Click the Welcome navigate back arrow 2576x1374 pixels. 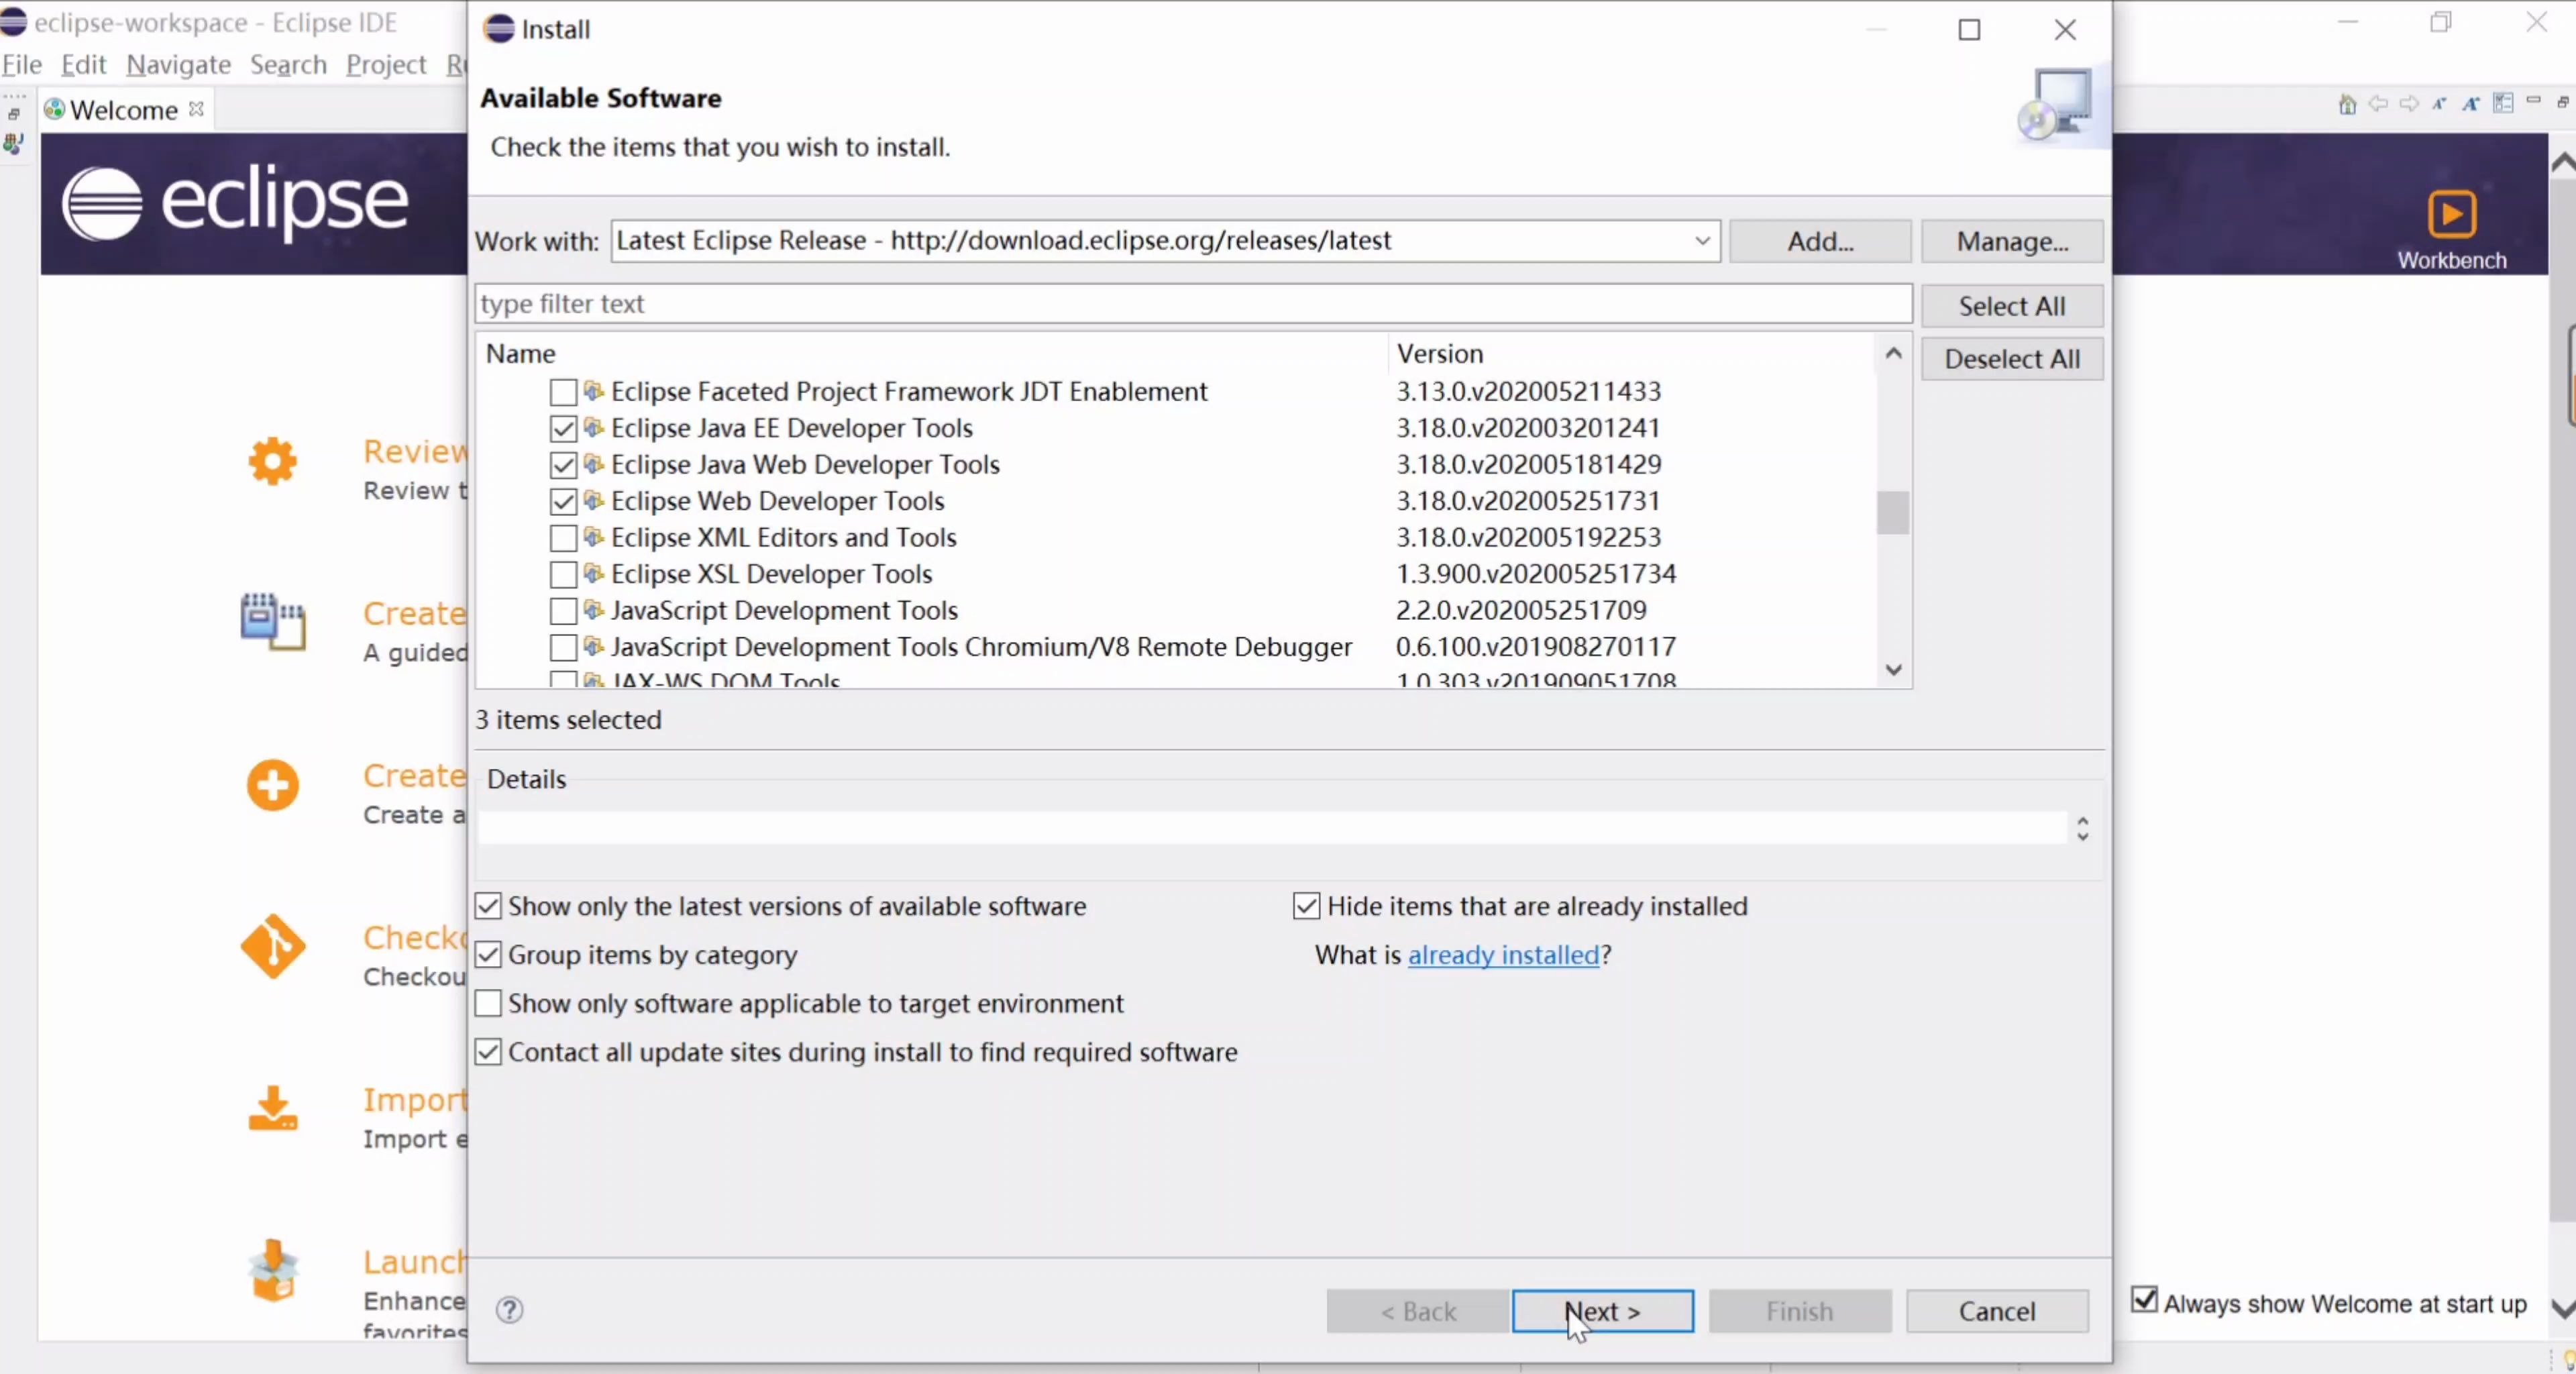tap(2378, 103)
